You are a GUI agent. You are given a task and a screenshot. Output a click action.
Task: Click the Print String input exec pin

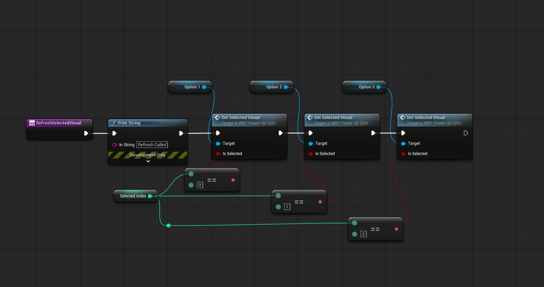[x=114, y=133]
